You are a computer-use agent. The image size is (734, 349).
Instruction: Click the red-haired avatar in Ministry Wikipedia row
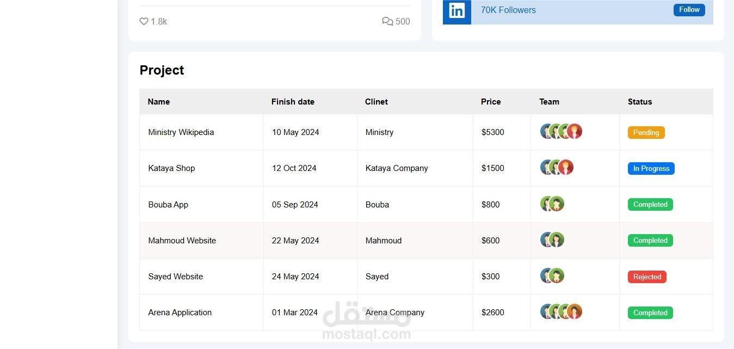[575, 131]
